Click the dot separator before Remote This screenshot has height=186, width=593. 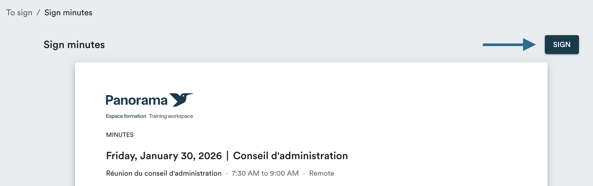[x=304, y=174]
